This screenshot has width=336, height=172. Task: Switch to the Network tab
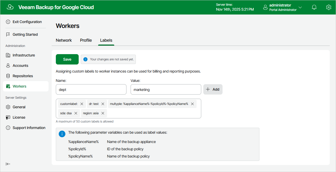tap(64, 40)
